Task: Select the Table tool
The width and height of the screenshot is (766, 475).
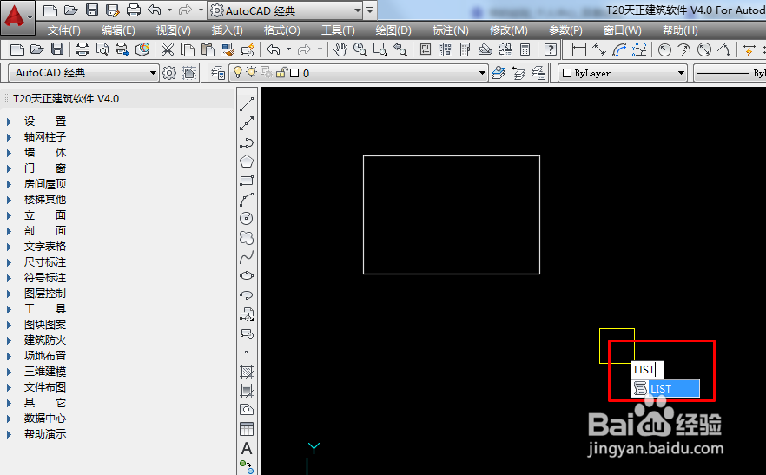Action: [247, 429]
